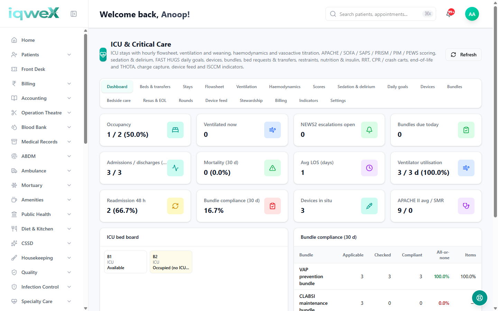Click the 100.0% All-or-none value for VAP

click(x=442, y=276)
